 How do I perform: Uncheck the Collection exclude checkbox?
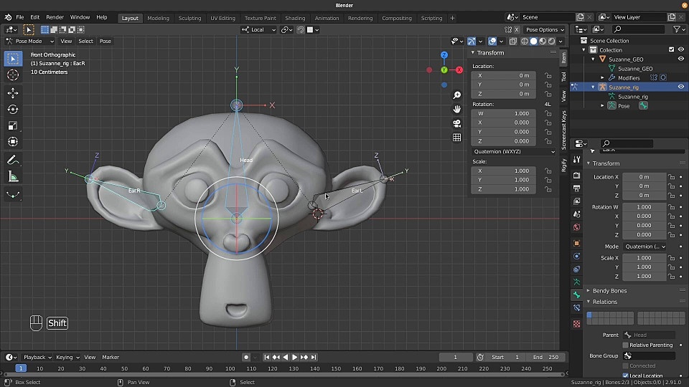point(671,50)
